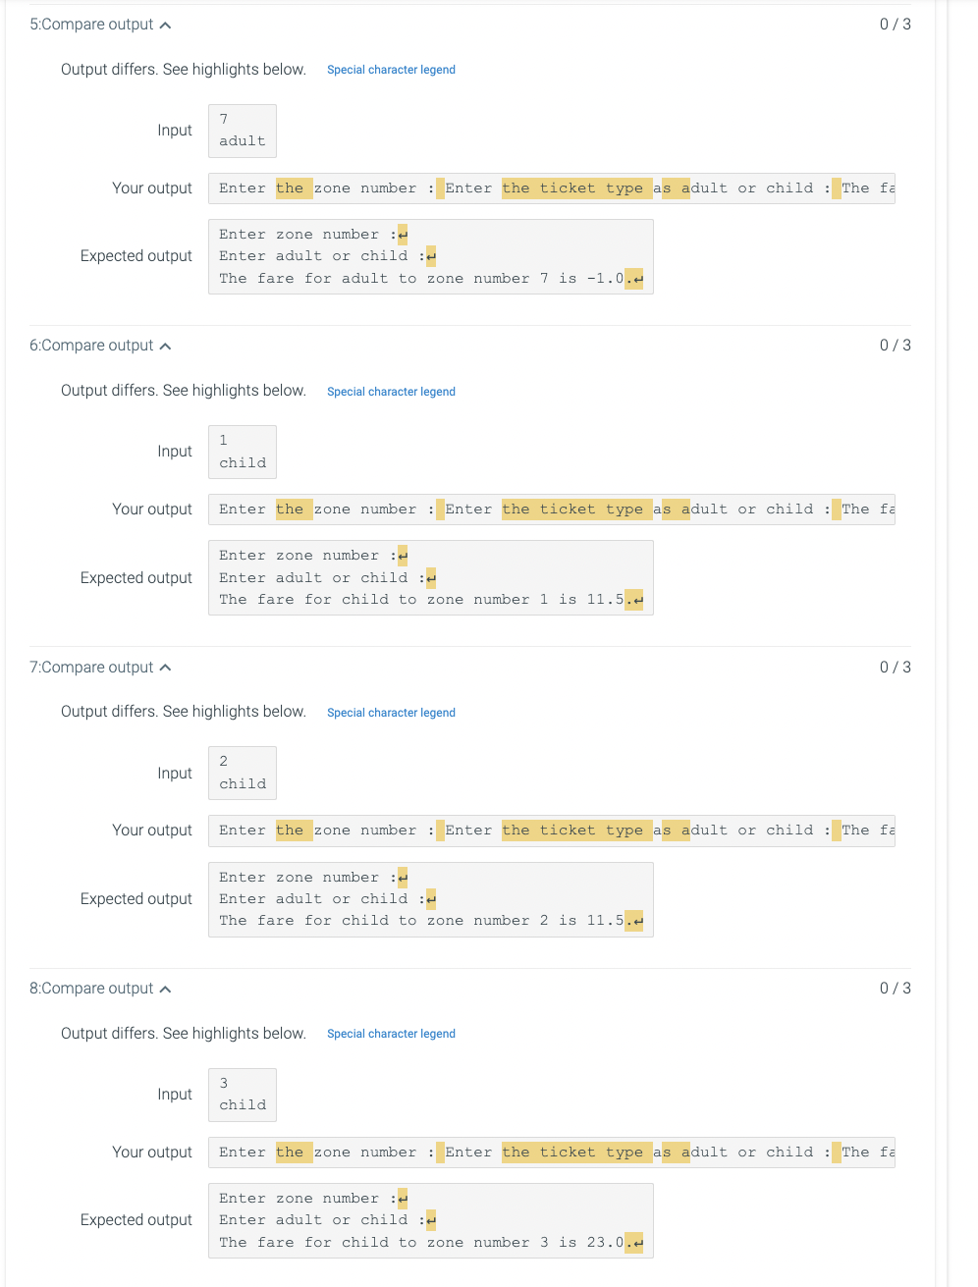Screen dimensions: 978x1287
Task: Click the newline icon ending the "11.5" line in test 6
Action: (635, 599)
